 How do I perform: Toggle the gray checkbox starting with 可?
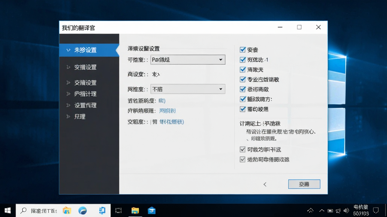click(243, 149)
